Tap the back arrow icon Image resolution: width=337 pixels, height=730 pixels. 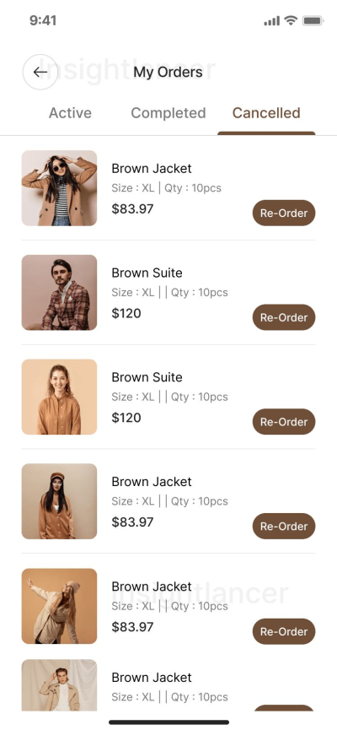click(40, 72)
